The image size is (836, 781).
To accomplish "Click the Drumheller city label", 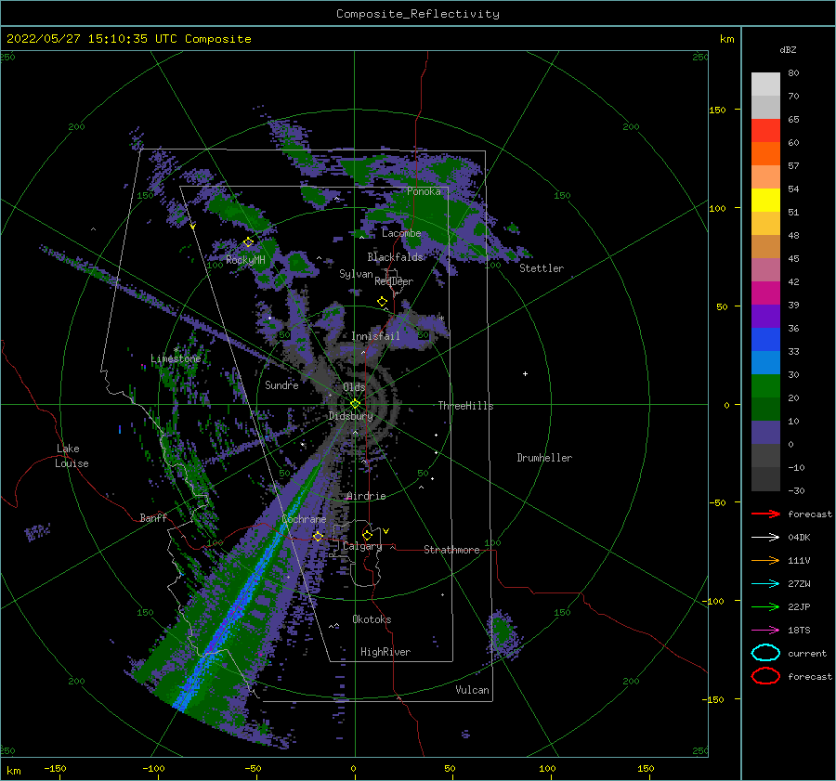I will click(x=544, y=458).
